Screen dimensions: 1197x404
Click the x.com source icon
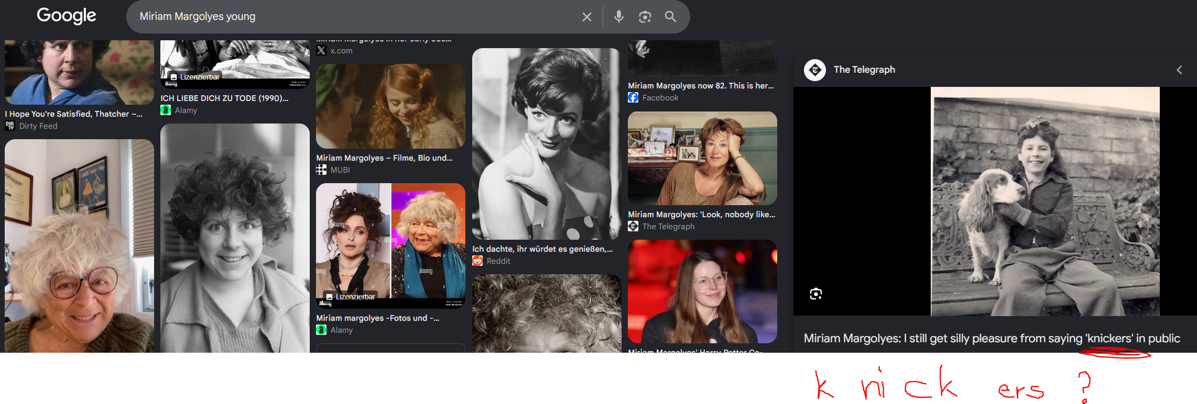click(x=321, y=50)
